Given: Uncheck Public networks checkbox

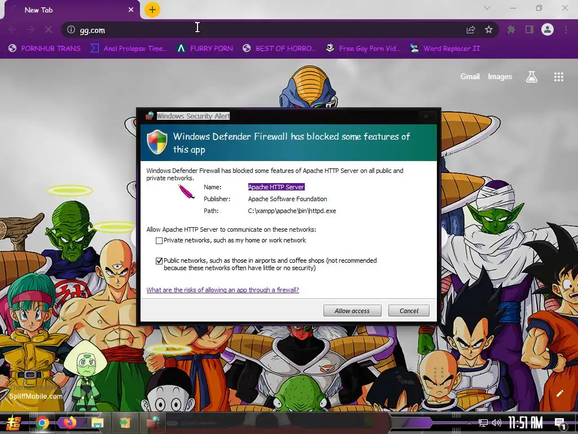Looking at the screenshot, I should (159, 261).
